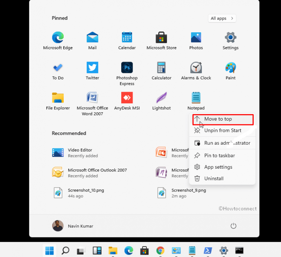Open Microsoft Office Outlook 2007 recommendation
The image size is (281, 257).
89,173
